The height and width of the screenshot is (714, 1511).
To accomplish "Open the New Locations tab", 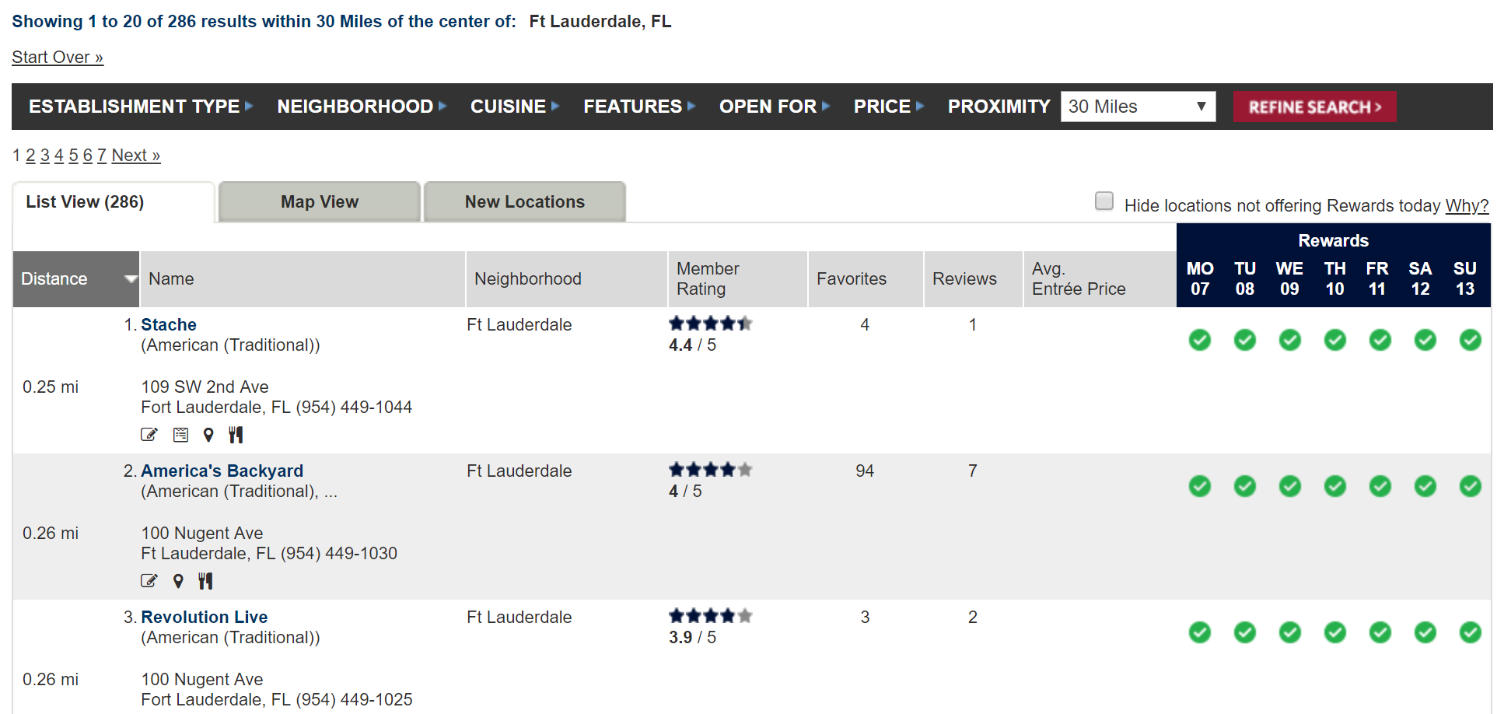I will click(525, 202).
